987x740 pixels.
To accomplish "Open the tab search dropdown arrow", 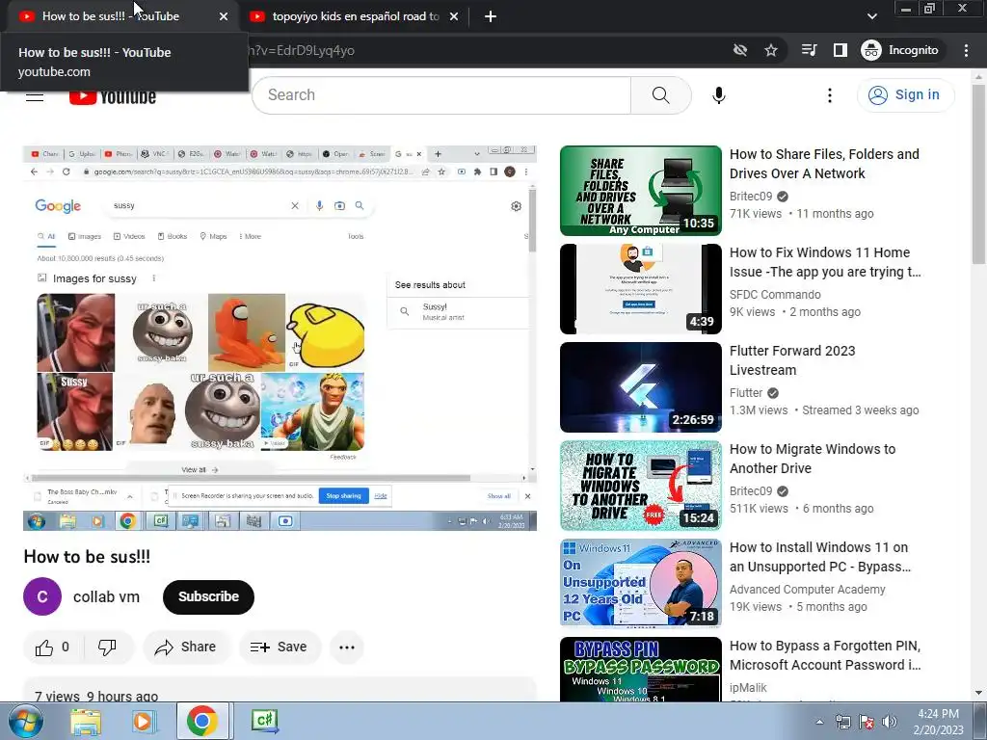I will (872, 16).
